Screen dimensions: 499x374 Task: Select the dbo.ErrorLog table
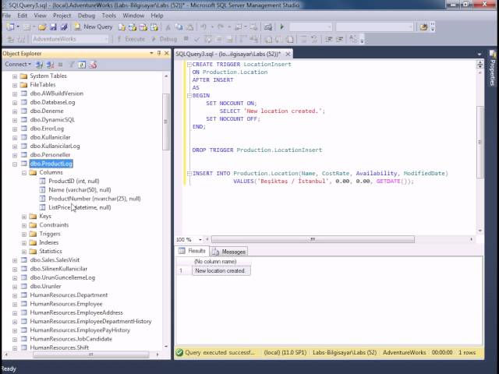(47, 129)
